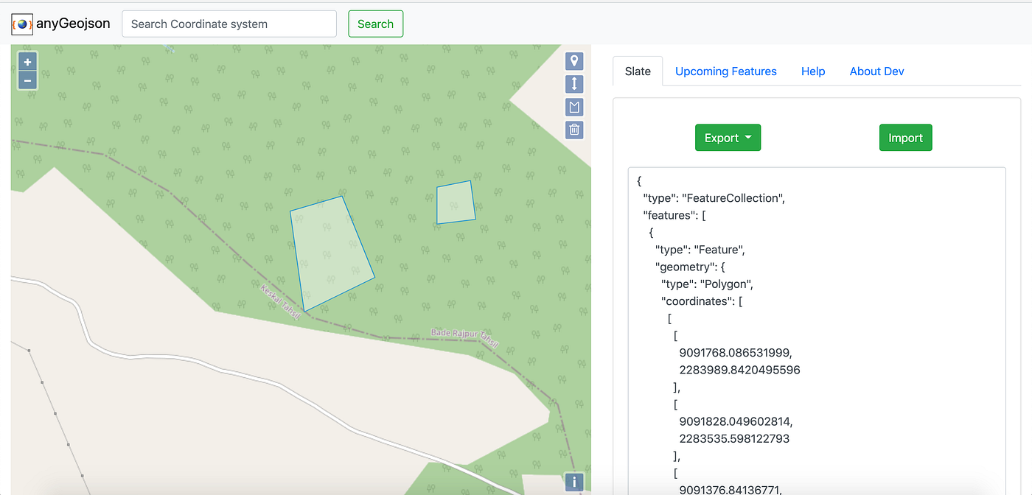Select the polygon drawing tool

574,107
